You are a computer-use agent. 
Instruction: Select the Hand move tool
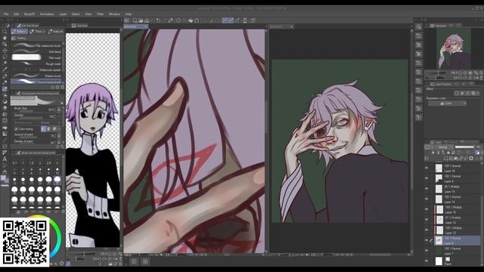coord(5,38)
